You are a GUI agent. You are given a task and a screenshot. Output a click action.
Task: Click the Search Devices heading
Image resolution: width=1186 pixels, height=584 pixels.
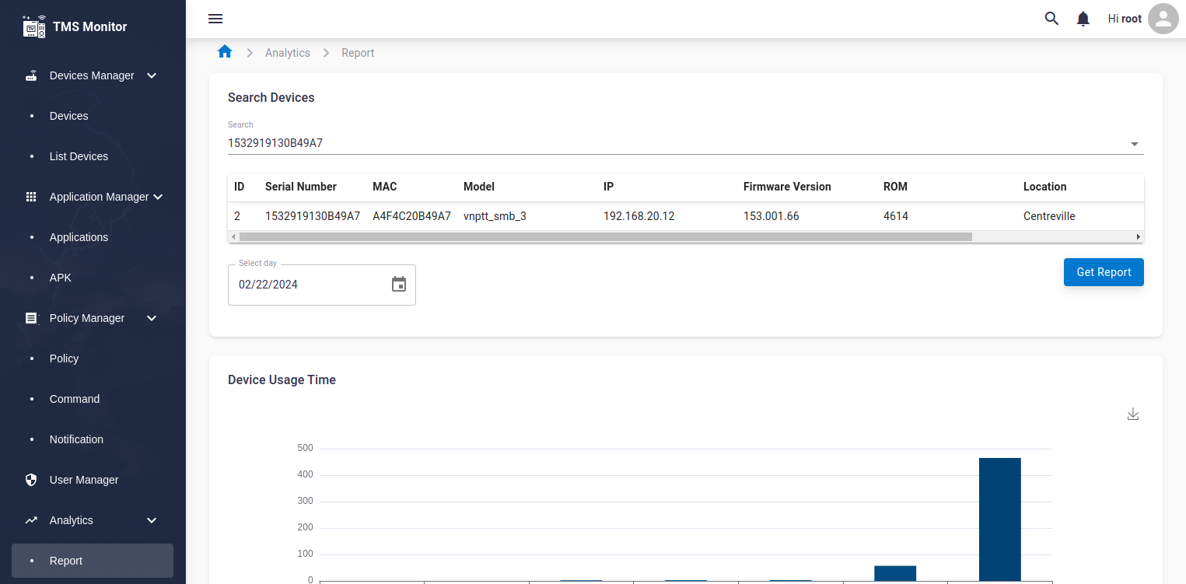[271, 98]
